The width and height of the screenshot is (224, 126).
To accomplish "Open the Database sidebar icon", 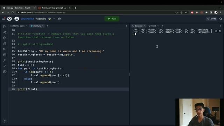I will click(x=5, y=55).
